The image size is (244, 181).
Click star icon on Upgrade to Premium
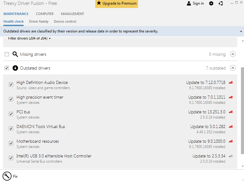point(99,3)
